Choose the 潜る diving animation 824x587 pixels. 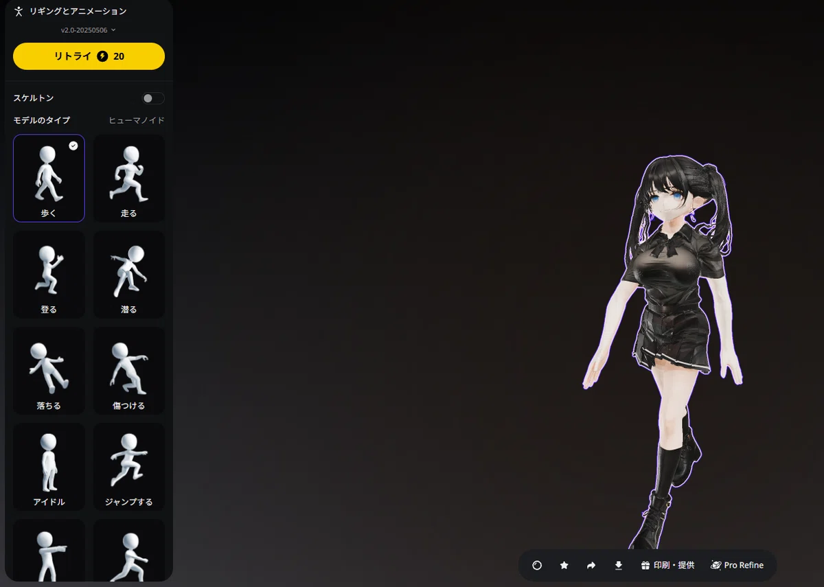pos(129,275)
